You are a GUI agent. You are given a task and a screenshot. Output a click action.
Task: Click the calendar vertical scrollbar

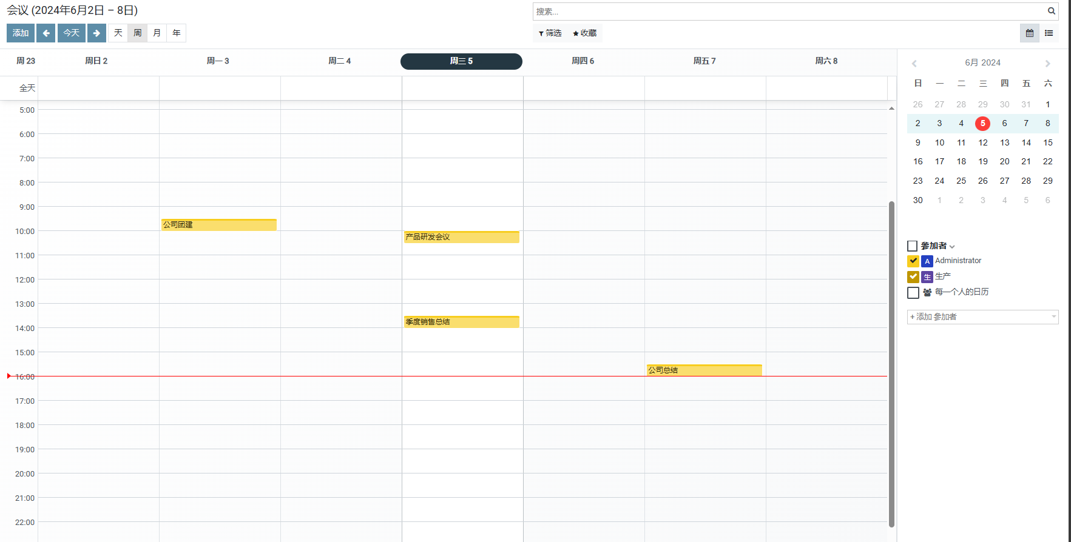891,364
